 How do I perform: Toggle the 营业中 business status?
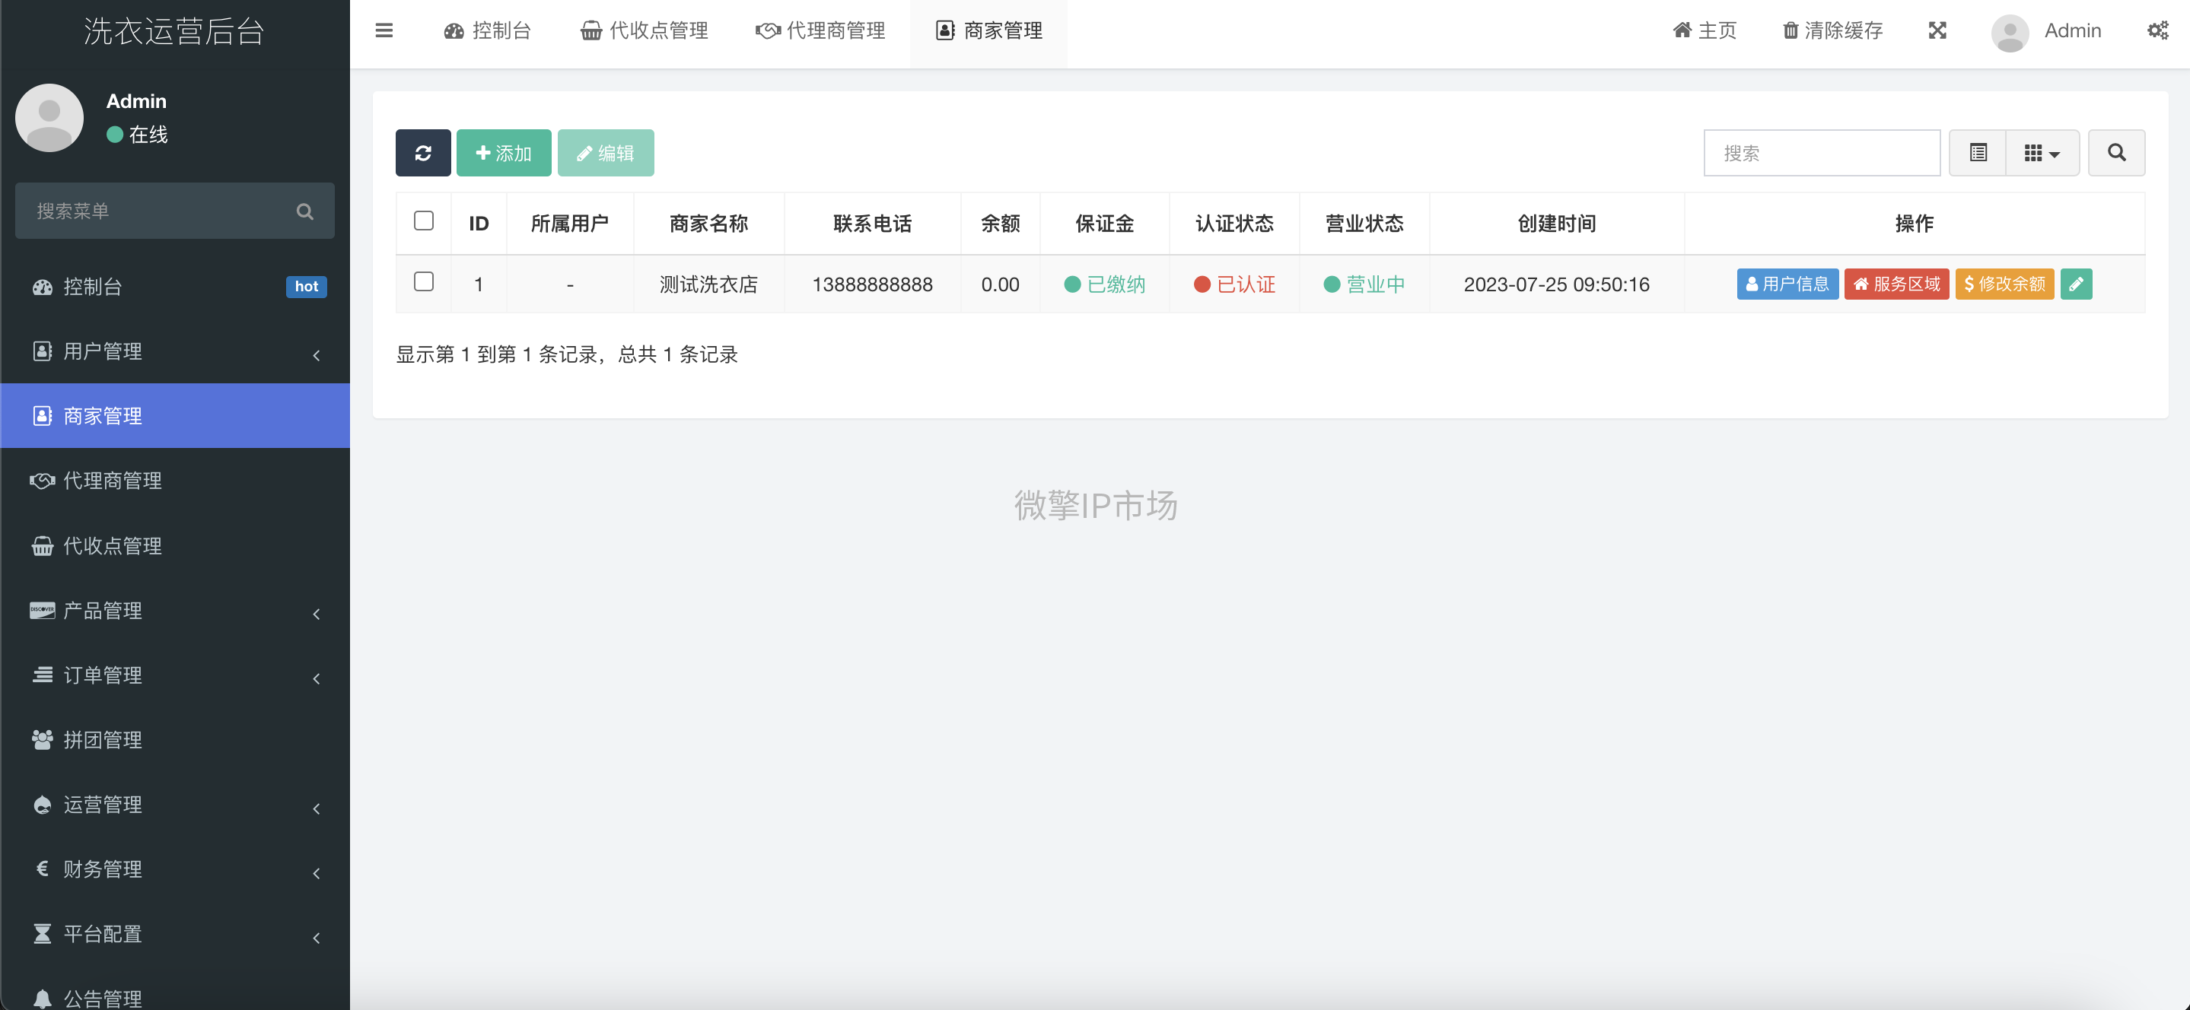[1364, 284]
